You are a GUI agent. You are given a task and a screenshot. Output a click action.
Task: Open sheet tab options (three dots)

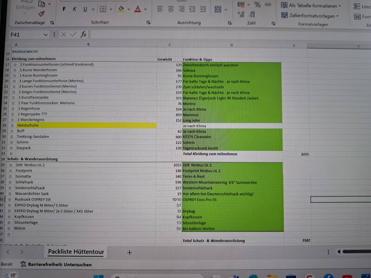pos(328,252)
